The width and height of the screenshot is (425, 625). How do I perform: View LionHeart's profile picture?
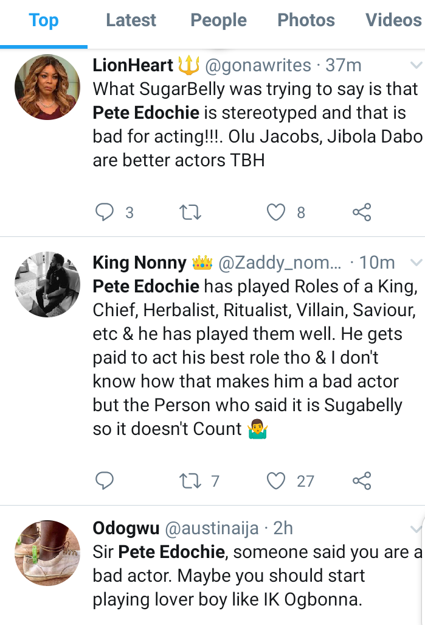tap(47, 87)
